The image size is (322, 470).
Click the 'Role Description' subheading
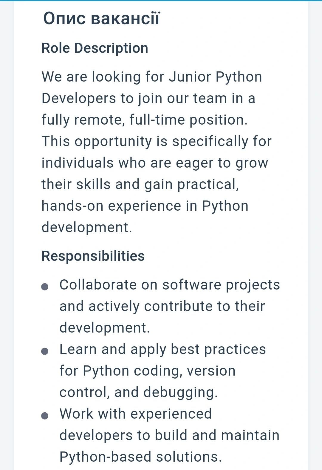tap(95, 48)
